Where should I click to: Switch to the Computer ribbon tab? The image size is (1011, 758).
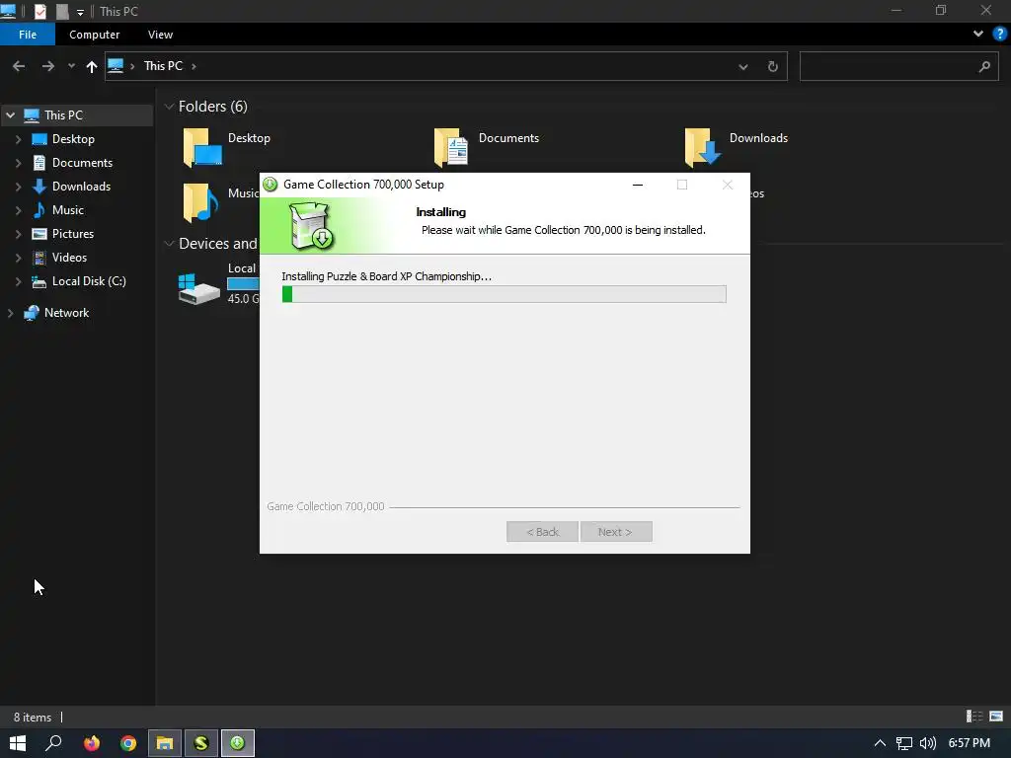click(x=94, y=35)
